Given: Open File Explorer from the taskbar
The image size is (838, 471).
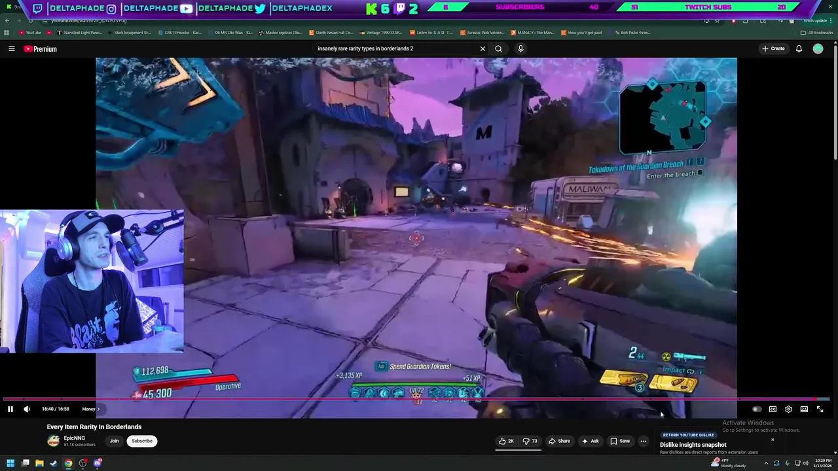Looking at the screenshot, I should [39, 463].
